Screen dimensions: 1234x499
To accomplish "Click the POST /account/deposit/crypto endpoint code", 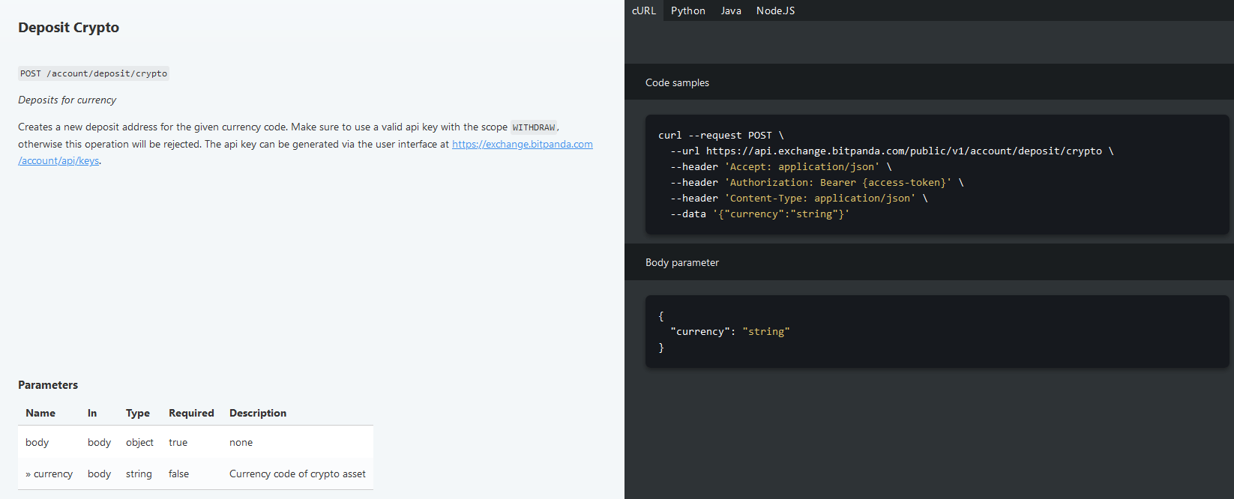I will pyautogui.click(x=94, y=73).
